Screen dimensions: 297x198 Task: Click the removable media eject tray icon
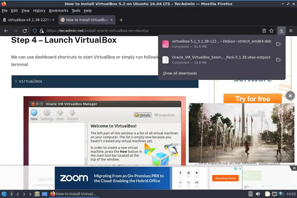click(250, 194)
